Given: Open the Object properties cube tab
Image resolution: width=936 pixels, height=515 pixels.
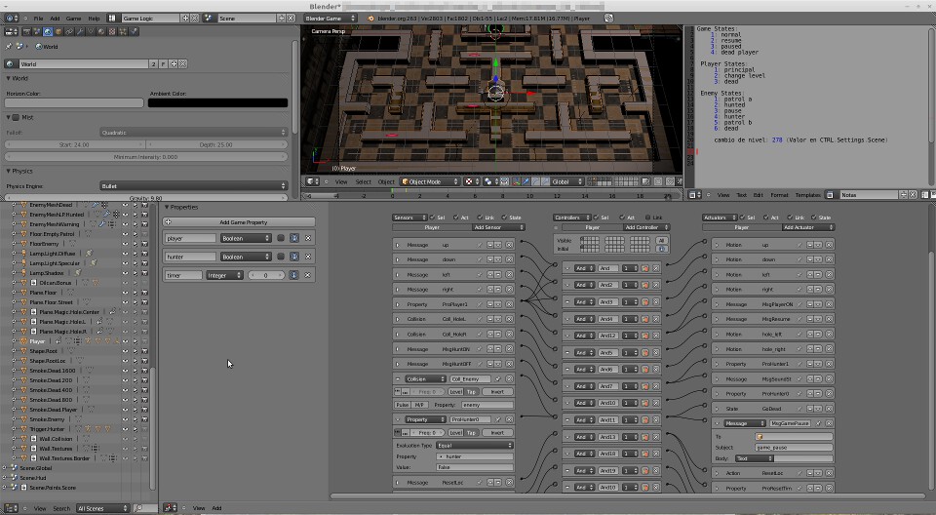Looking at the screenshot, I should pos(58,31).
